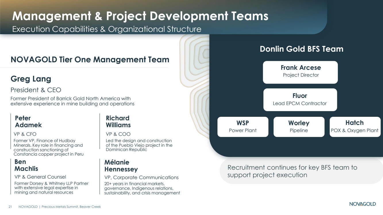Click the "Pueblo Viejo project" description text
This screenshot has width=383, height=215.
pos(139,145)
